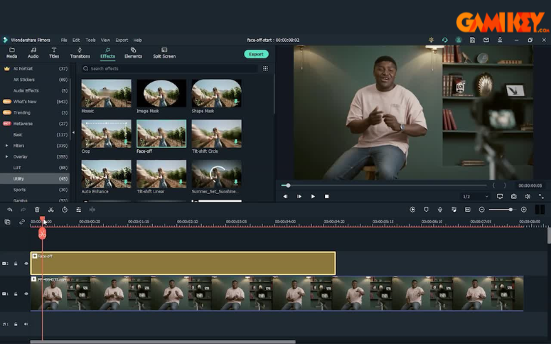Select the Utility category
Viewport: 551px width, 344px height.
[x=35, y=179]
